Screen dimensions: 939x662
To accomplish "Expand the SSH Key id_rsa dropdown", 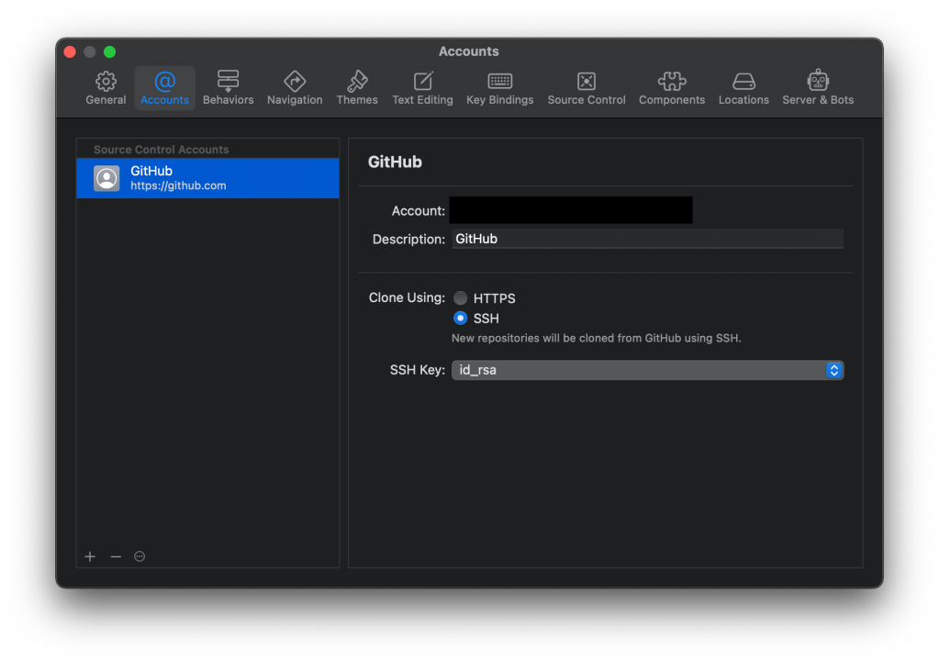I will point(647,370).
